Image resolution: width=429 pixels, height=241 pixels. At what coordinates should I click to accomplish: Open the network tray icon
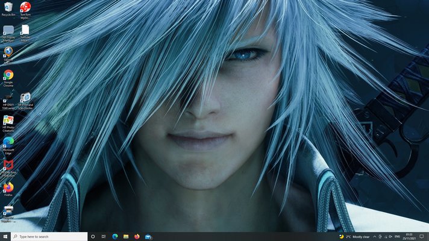pos(386,237)
